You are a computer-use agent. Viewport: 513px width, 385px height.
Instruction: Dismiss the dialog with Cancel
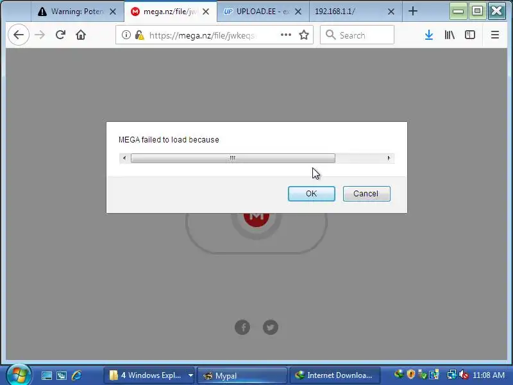point(366,194)
